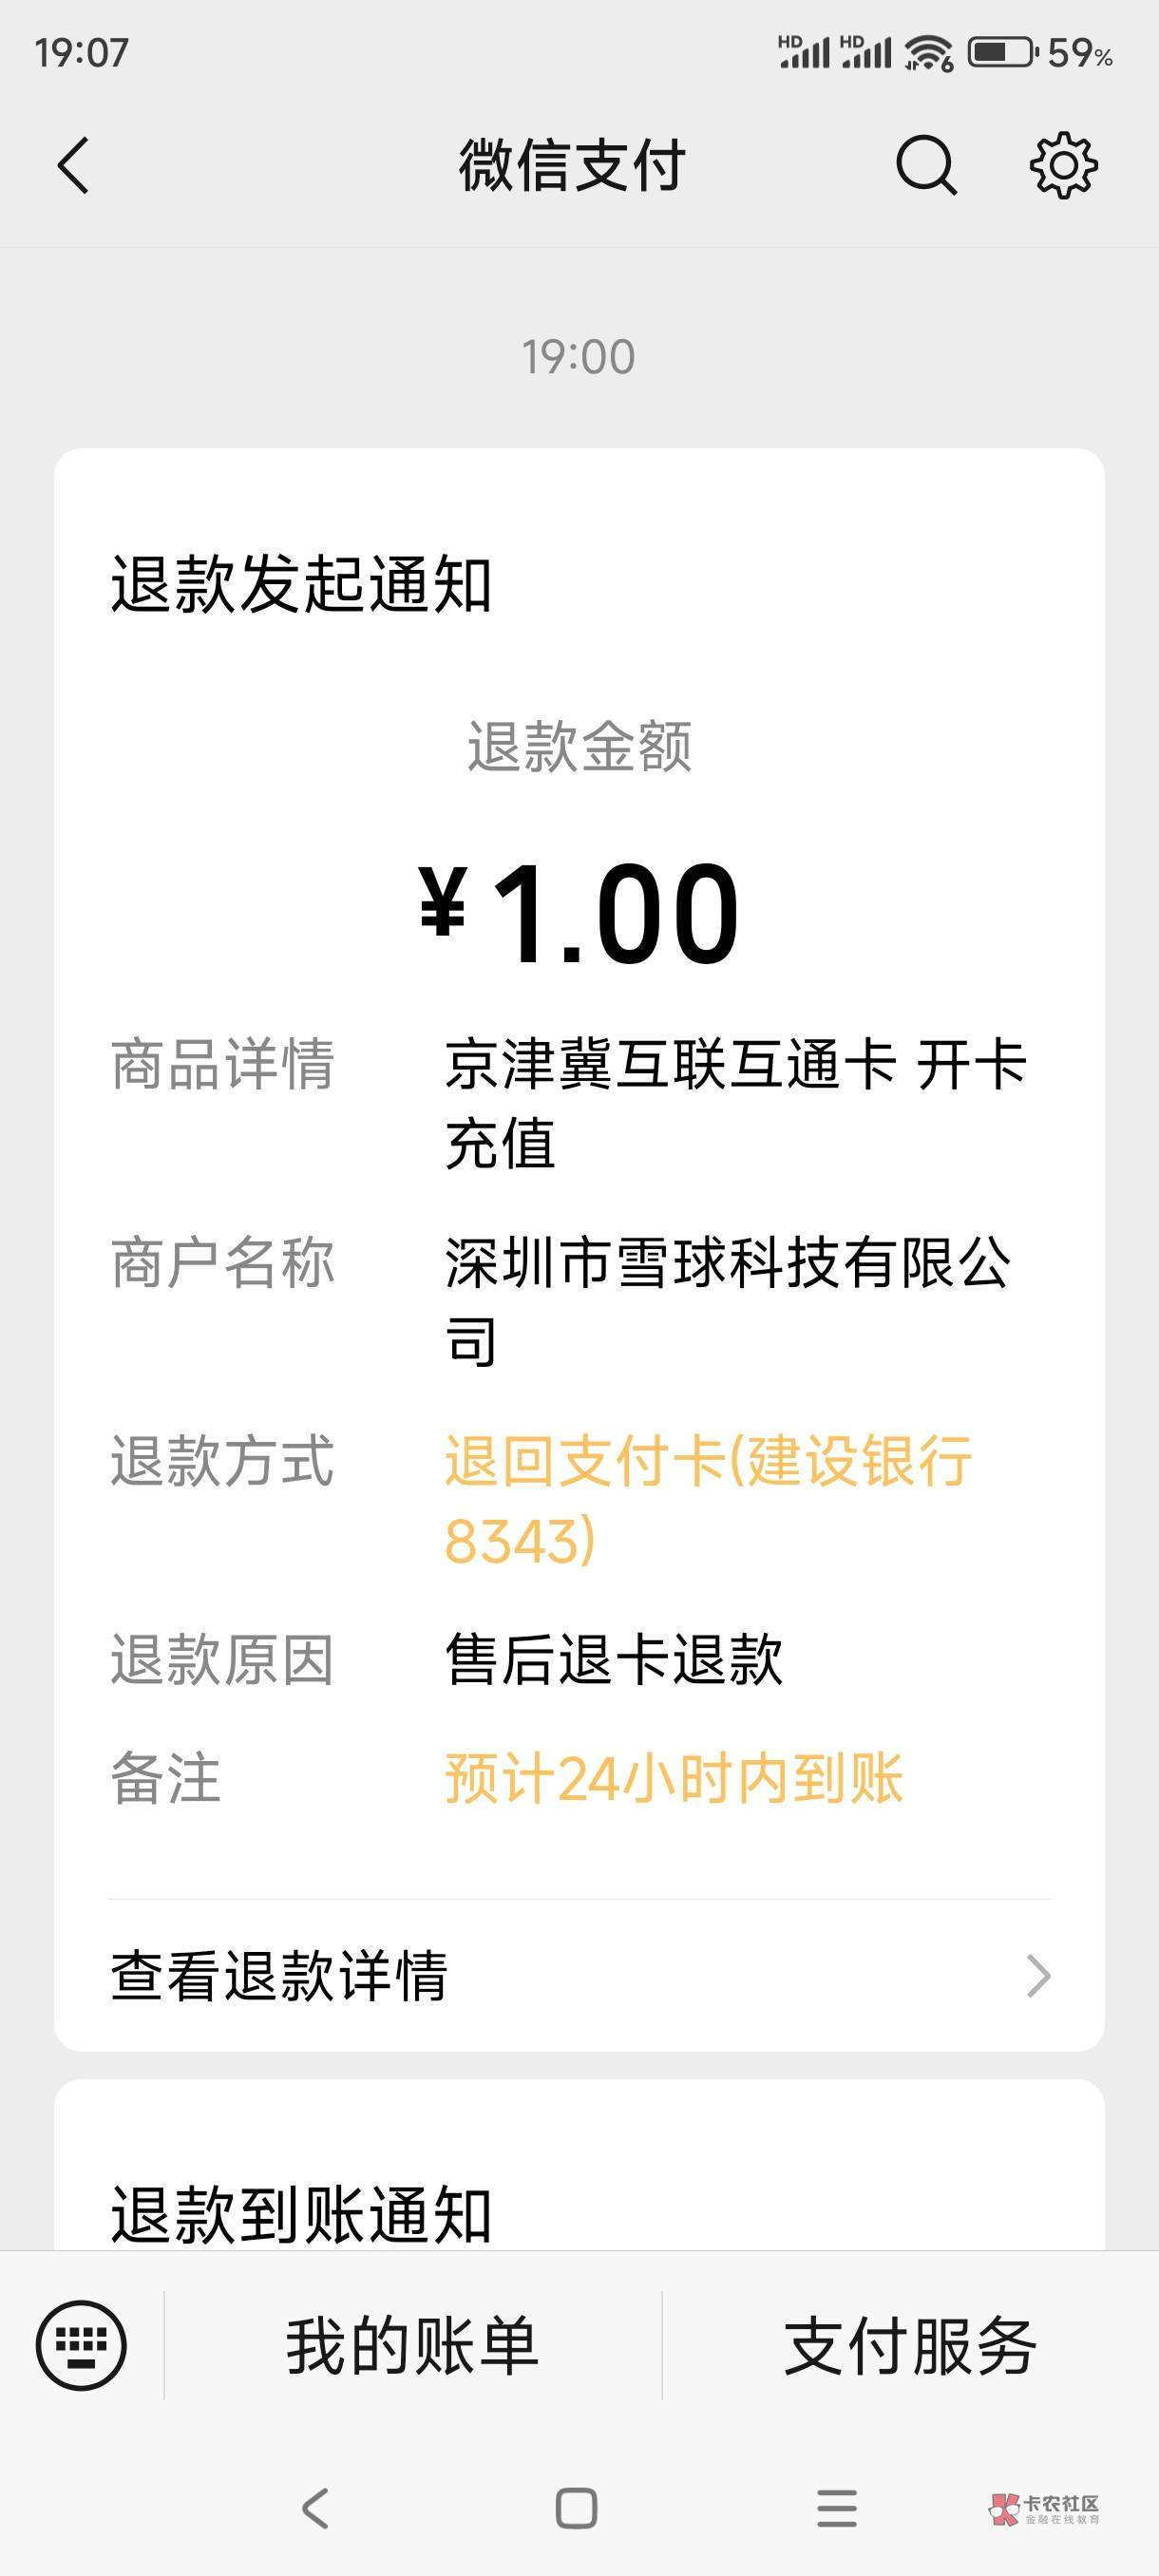Tap the 退回支付卡(建设银行8343) refund method

[x=707, y=1500]
